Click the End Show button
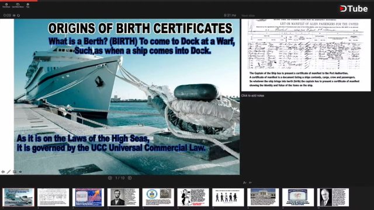374x210 pixels. 6,5
